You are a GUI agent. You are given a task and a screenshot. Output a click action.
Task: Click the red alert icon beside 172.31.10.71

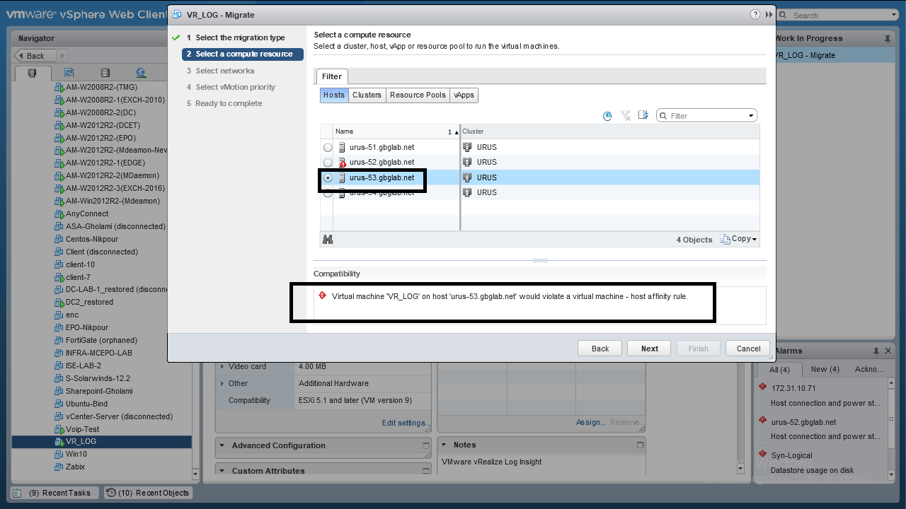(762, 387)
